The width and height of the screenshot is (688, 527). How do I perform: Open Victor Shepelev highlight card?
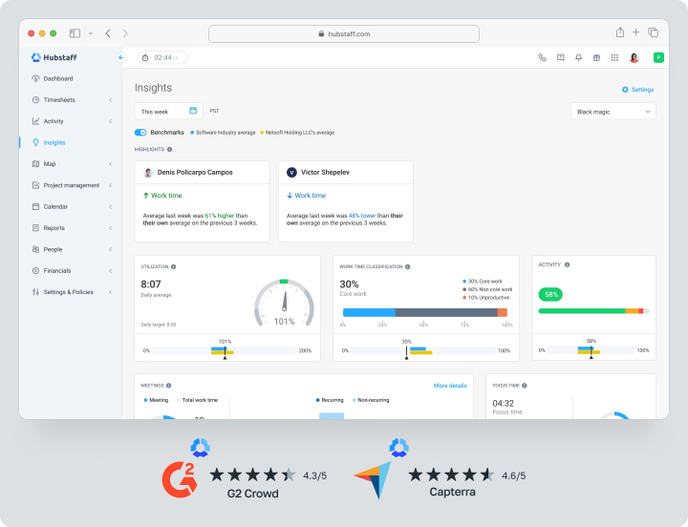(x=346, y=201)
